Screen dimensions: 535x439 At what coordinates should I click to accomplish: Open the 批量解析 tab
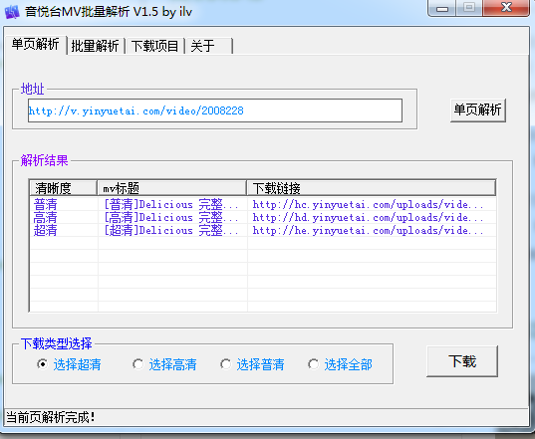tap(96, 46)
